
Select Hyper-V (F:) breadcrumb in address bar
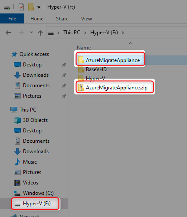pos(104,33)
